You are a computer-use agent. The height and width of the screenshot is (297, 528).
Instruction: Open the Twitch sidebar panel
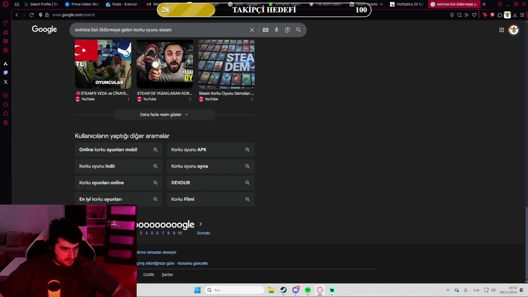pos(5,73)
